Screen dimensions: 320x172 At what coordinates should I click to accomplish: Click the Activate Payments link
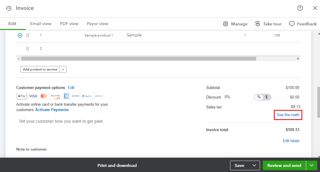52,110
